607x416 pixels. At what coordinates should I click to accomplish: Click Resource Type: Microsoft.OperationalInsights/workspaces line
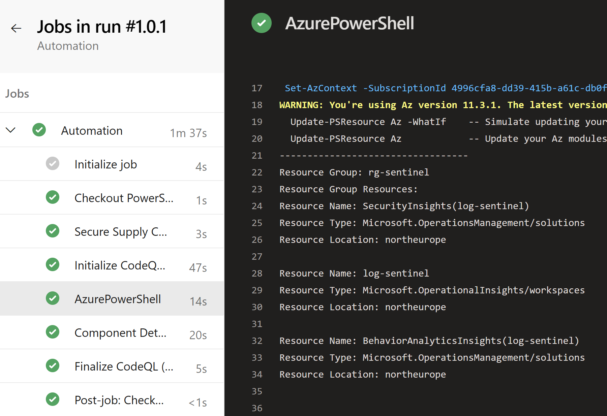click(432, 290)
